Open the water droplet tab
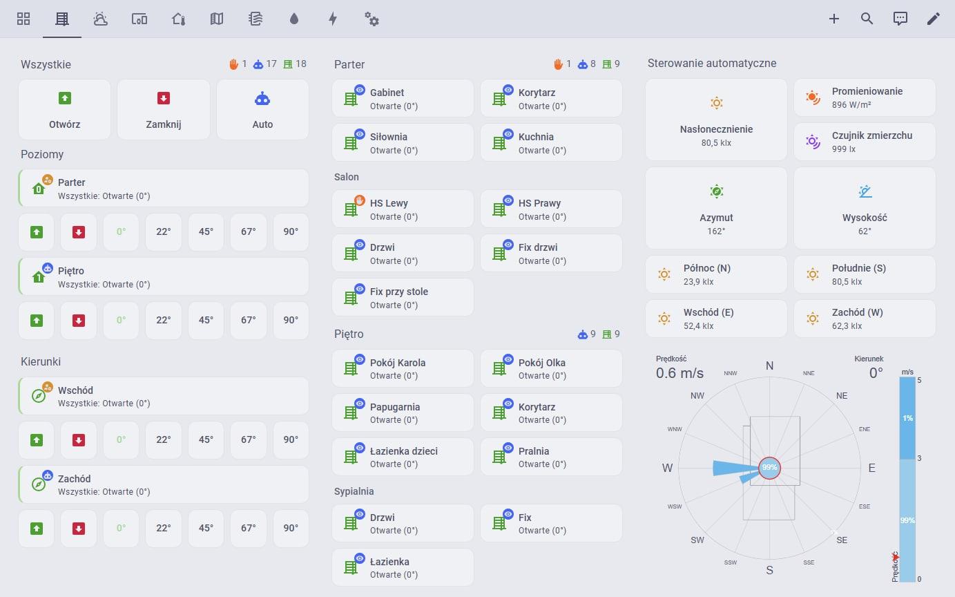Image resolution: width=955 pixels, height=597 pixels. pyautogui.click(x=294, y=19)
